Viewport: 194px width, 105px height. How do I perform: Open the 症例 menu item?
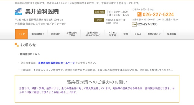[126, 34]
